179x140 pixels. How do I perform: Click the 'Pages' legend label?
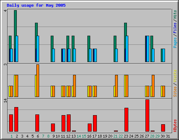click(175, 43)
